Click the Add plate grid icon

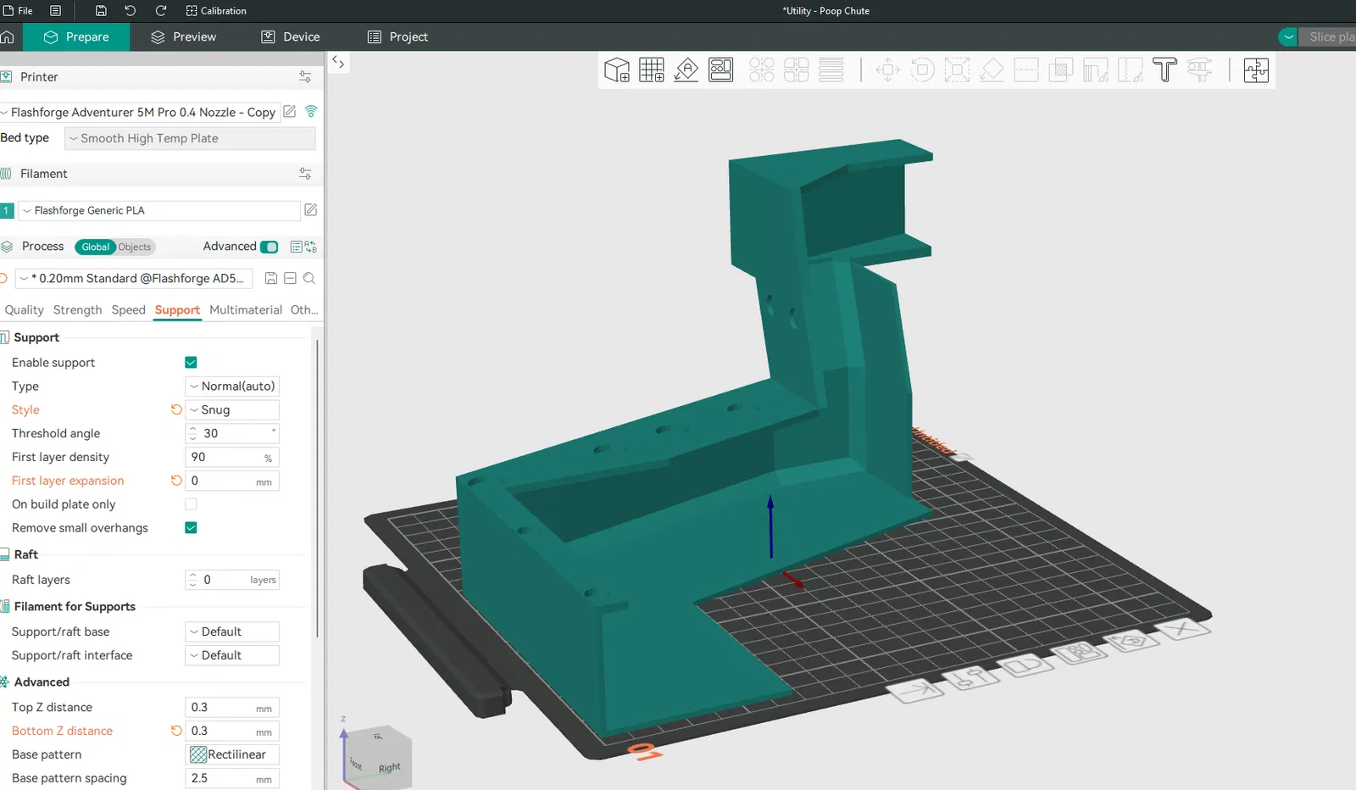click(x=652, y=70)
